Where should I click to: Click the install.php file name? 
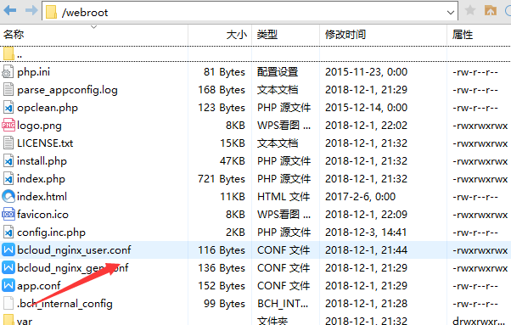pyautogui.click(x=42, y=161)
